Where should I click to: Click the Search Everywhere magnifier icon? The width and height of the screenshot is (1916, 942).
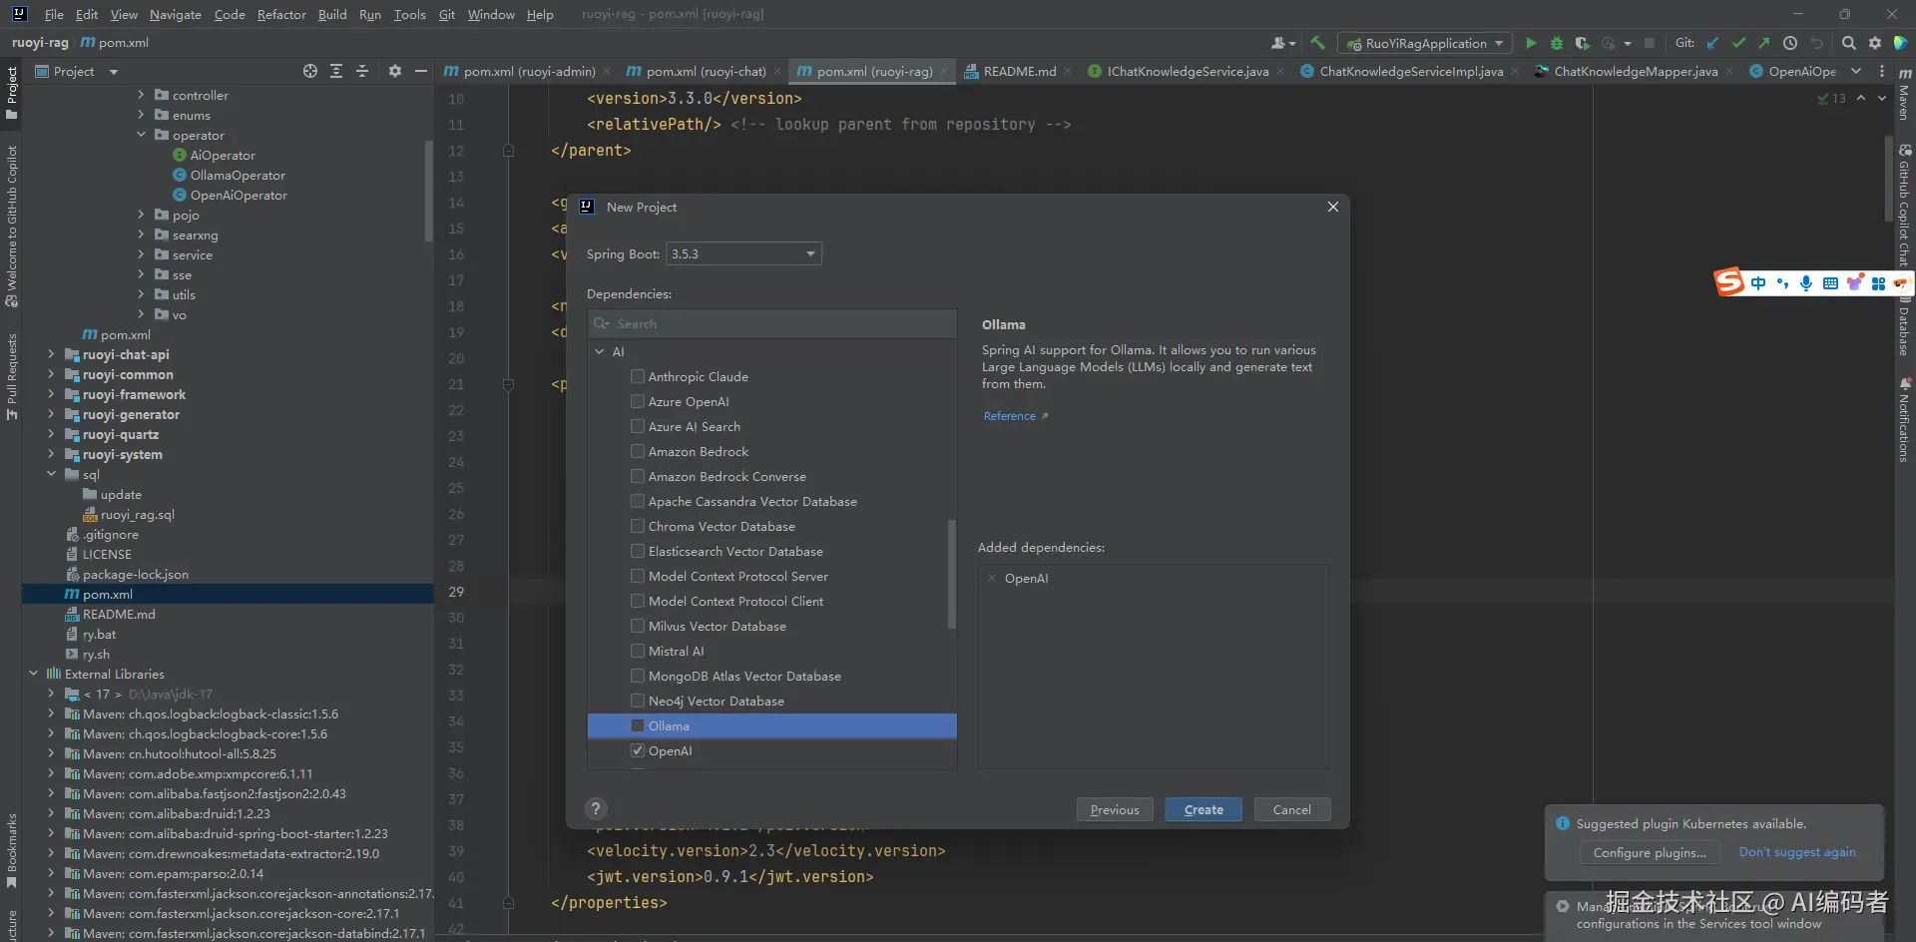[x=1849, y=43]
